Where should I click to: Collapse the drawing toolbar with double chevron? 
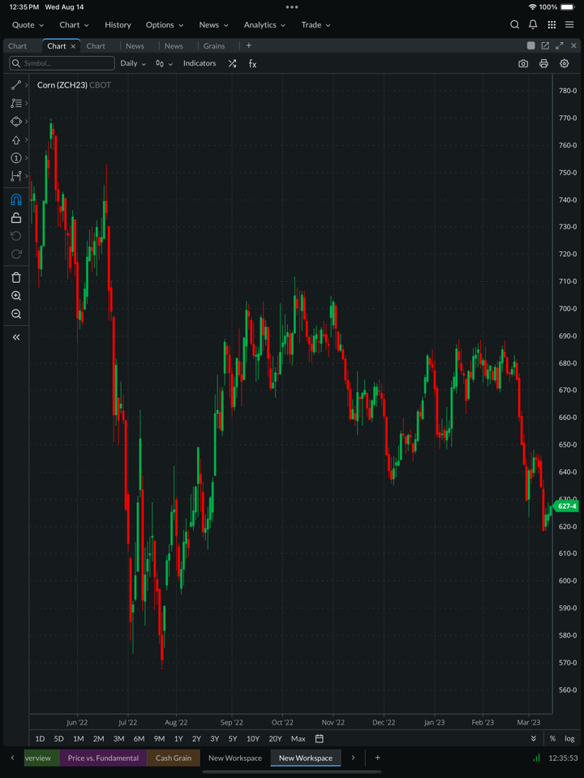15,337
